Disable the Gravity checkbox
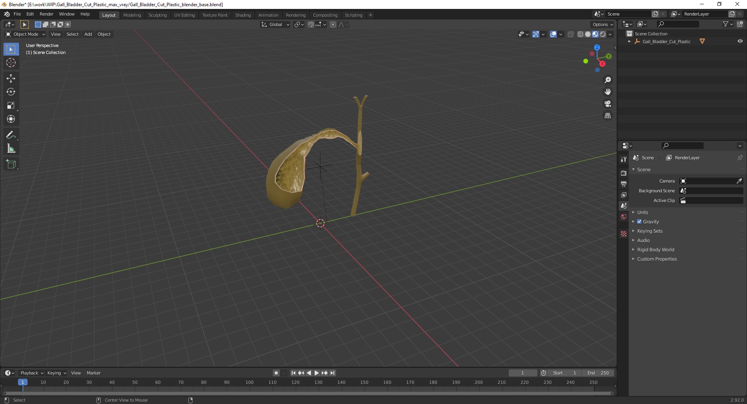Viewport: 747px width, 404px height. click(x=639, y=221)
